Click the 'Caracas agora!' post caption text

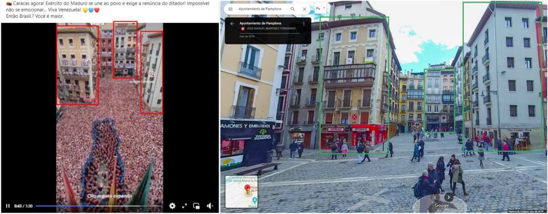point(108,6)
